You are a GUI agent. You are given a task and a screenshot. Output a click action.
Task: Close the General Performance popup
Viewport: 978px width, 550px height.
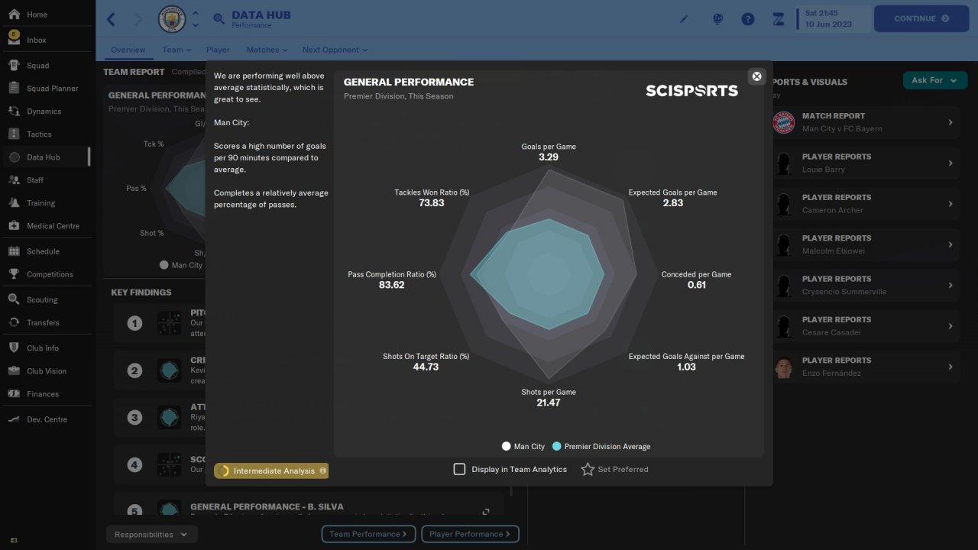756,76
